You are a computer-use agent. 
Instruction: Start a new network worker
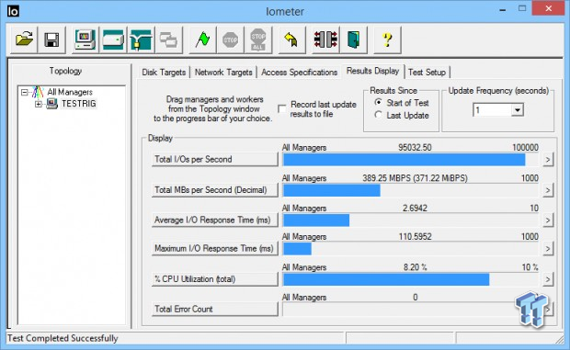pyautogui.click(x=141, y=40)
